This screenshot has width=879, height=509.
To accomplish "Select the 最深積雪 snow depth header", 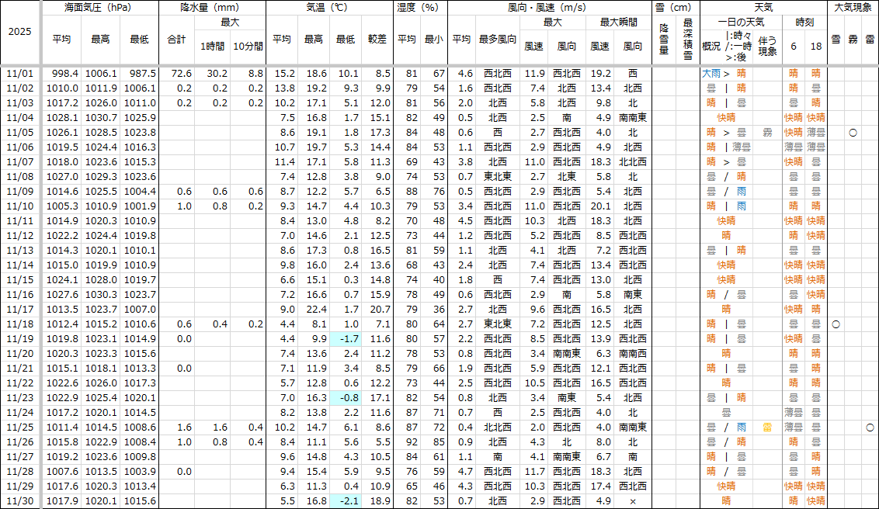I will point(687,39).
